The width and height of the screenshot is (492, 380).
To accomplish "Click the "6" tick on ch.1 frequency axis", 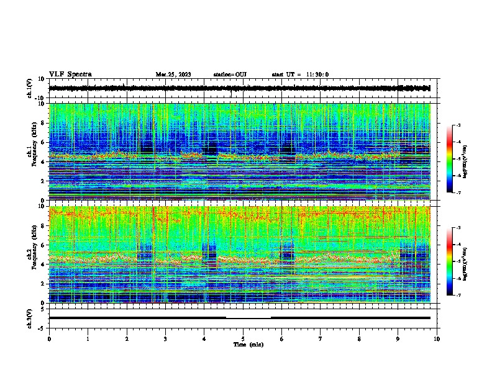I will coord(43,142).
